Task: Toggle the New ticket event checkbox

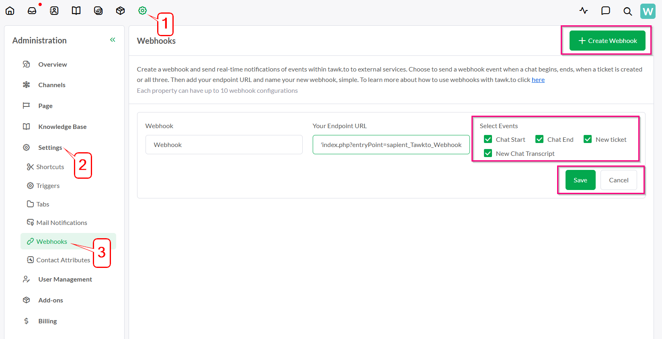Action: [x=588, y=139]
